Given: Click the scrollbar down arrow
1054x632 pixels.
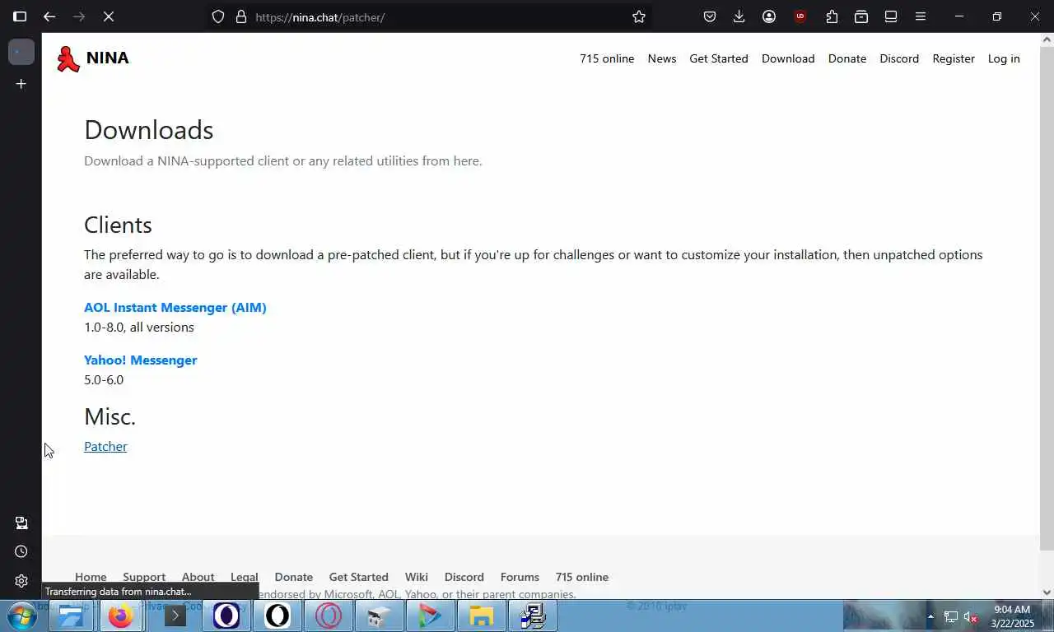Looking at the screenshot, I should (1047, 592).
